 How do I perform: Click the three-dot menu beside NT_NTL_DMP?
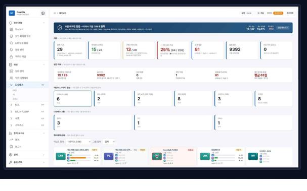(42, 111)
